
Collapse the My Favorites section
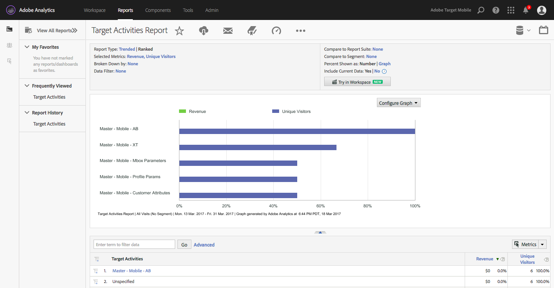27,47
